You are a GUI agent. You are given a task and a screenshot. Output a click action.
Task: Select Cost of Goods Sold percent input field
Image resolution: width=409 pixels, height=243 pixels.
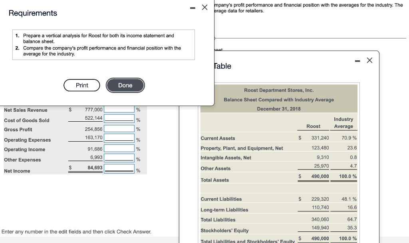119,119
